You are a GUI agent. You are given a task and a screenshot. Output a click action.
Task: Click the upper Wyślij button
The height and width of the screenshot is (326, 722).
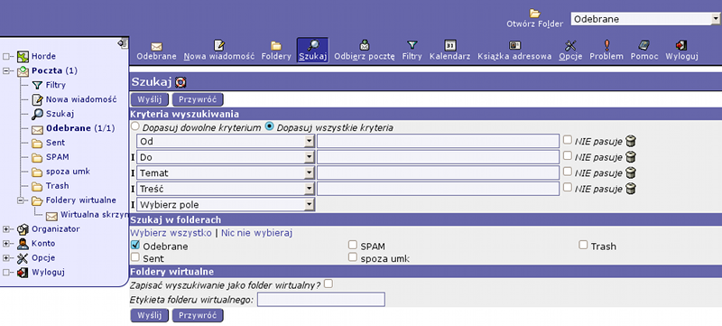(150, 99)
